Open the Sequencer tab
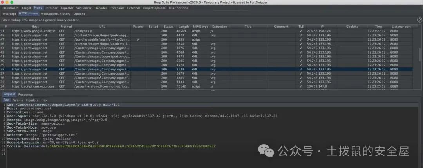The height and width of the screenshot is (168, 423). click(x=84, y=8)
